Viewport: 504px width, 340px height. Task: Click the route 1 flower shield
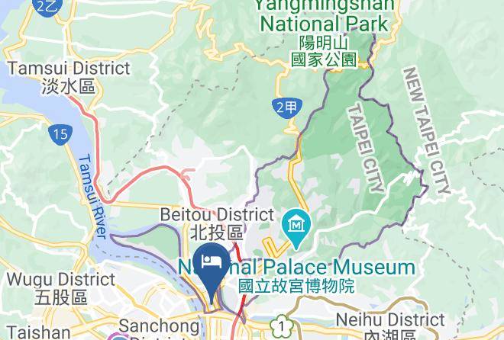coord(282,326)
